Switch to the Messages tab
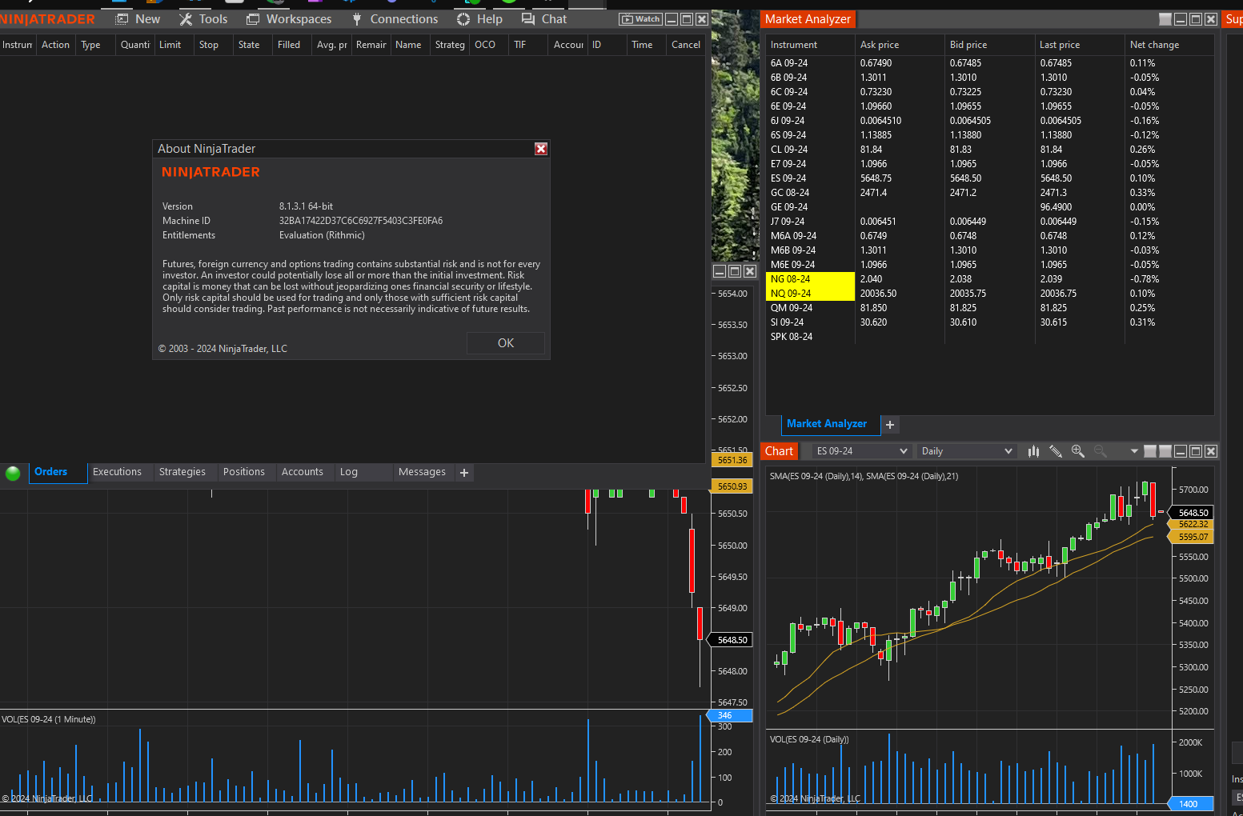The width and height of the screenshot is (1243, 816). (422, 472)
